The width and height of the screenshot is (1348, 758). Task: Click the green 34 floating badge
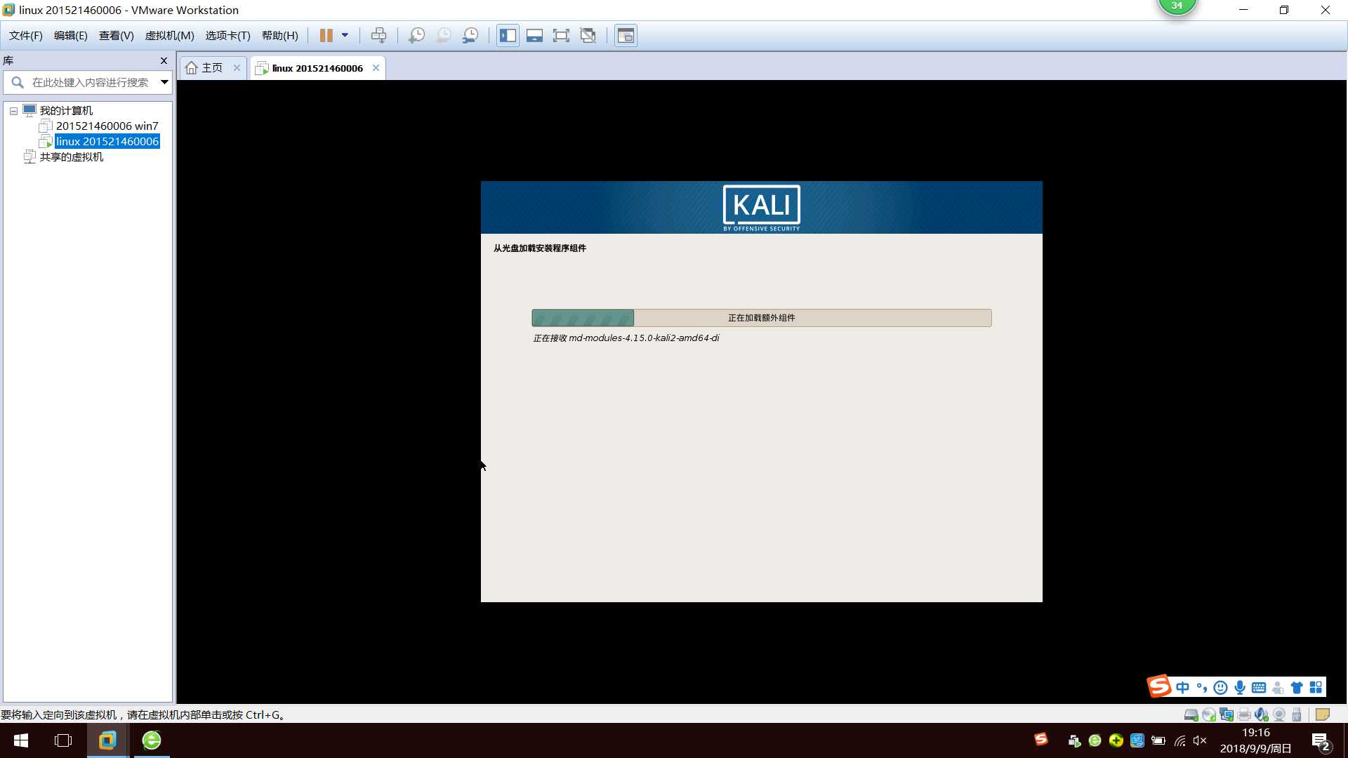pos(1177,7)
